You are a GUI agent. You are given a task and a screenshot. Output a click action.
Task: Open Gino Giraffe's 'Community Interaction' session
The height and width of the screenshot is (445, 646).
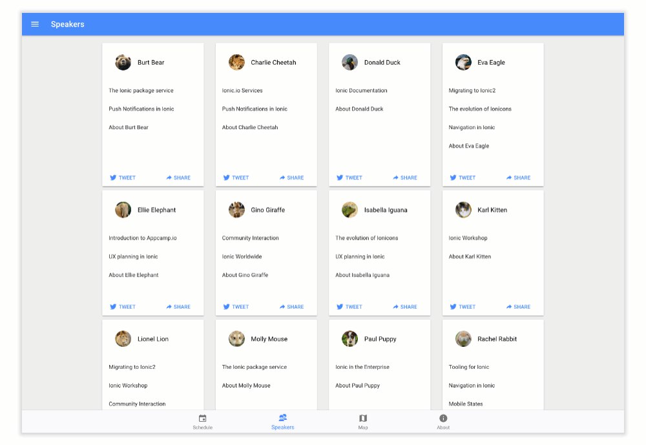[251, 238]
